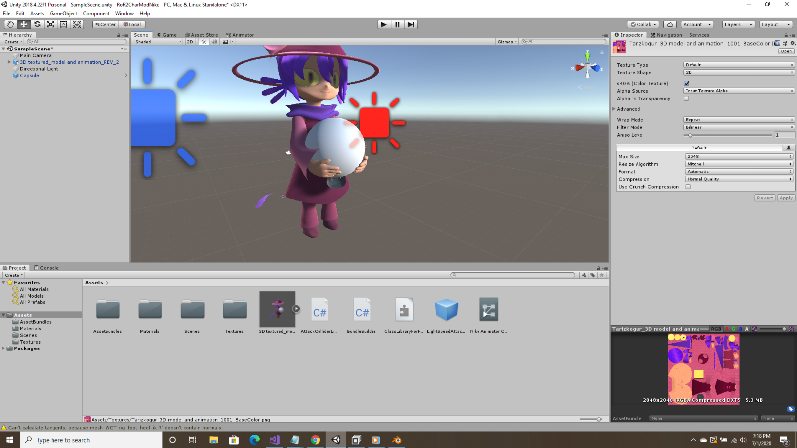
Task: Toggle scene lighting icon in Scene view
Action: (x=204, y=42)
